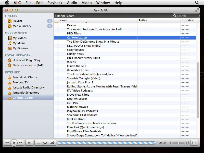Viewport: 204px width, 153px height.
Task: Select the e2 | PBS entry
Action: [125, 103]
